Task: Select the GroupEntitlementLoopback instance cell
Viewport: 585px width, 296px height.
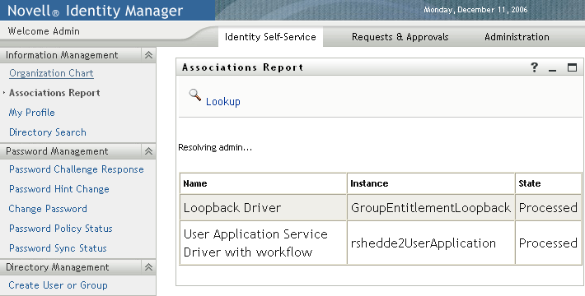Action: pyautogui.click(x=431, y=208)
